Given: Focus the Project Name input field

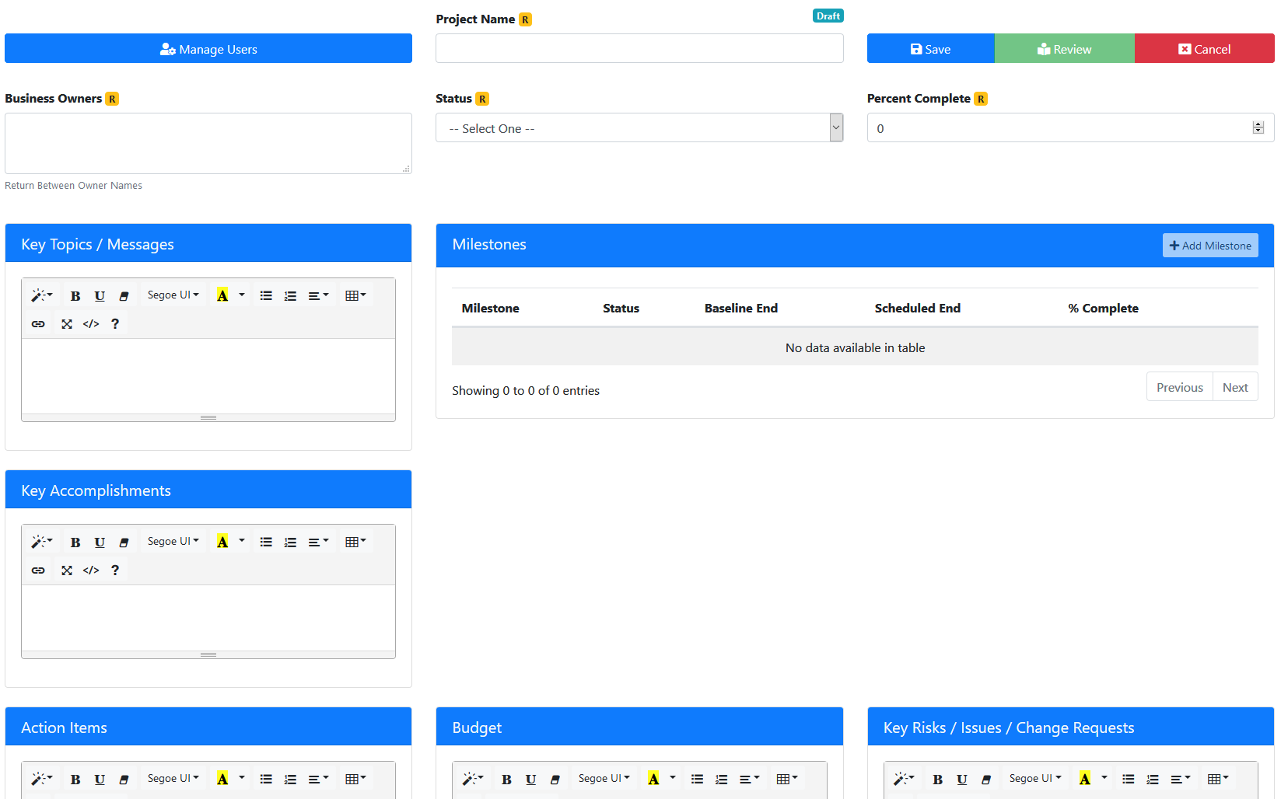Looking at the screenshot, I should (x=639, y=48).
